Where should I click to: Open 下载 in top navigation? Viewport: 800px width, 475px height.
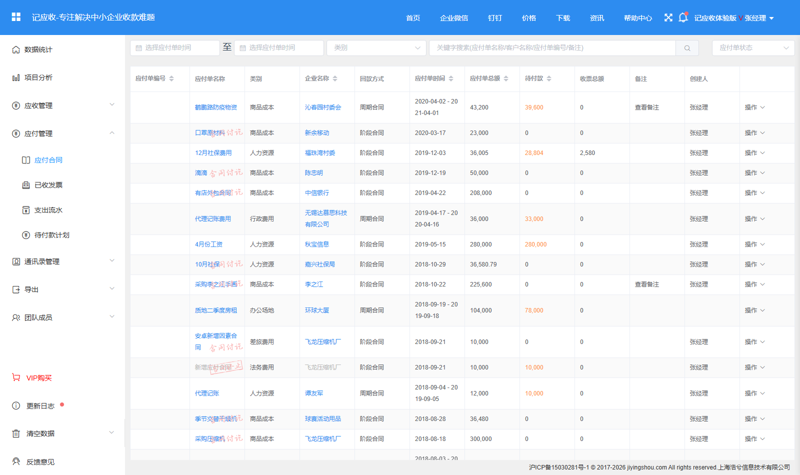(x=563, y=18)
